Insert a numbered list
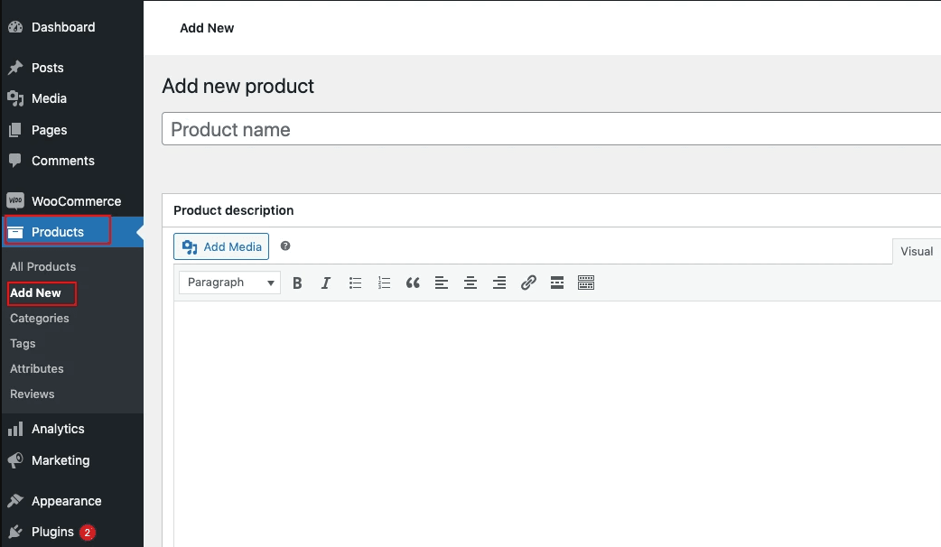The width and height of the screenshot is (941, 547). [385, 283]
